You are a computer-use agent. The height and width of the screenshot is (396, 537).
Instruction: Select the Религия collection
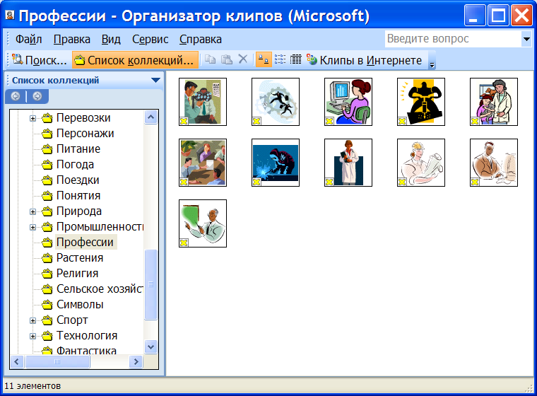[x=77, y=273]
